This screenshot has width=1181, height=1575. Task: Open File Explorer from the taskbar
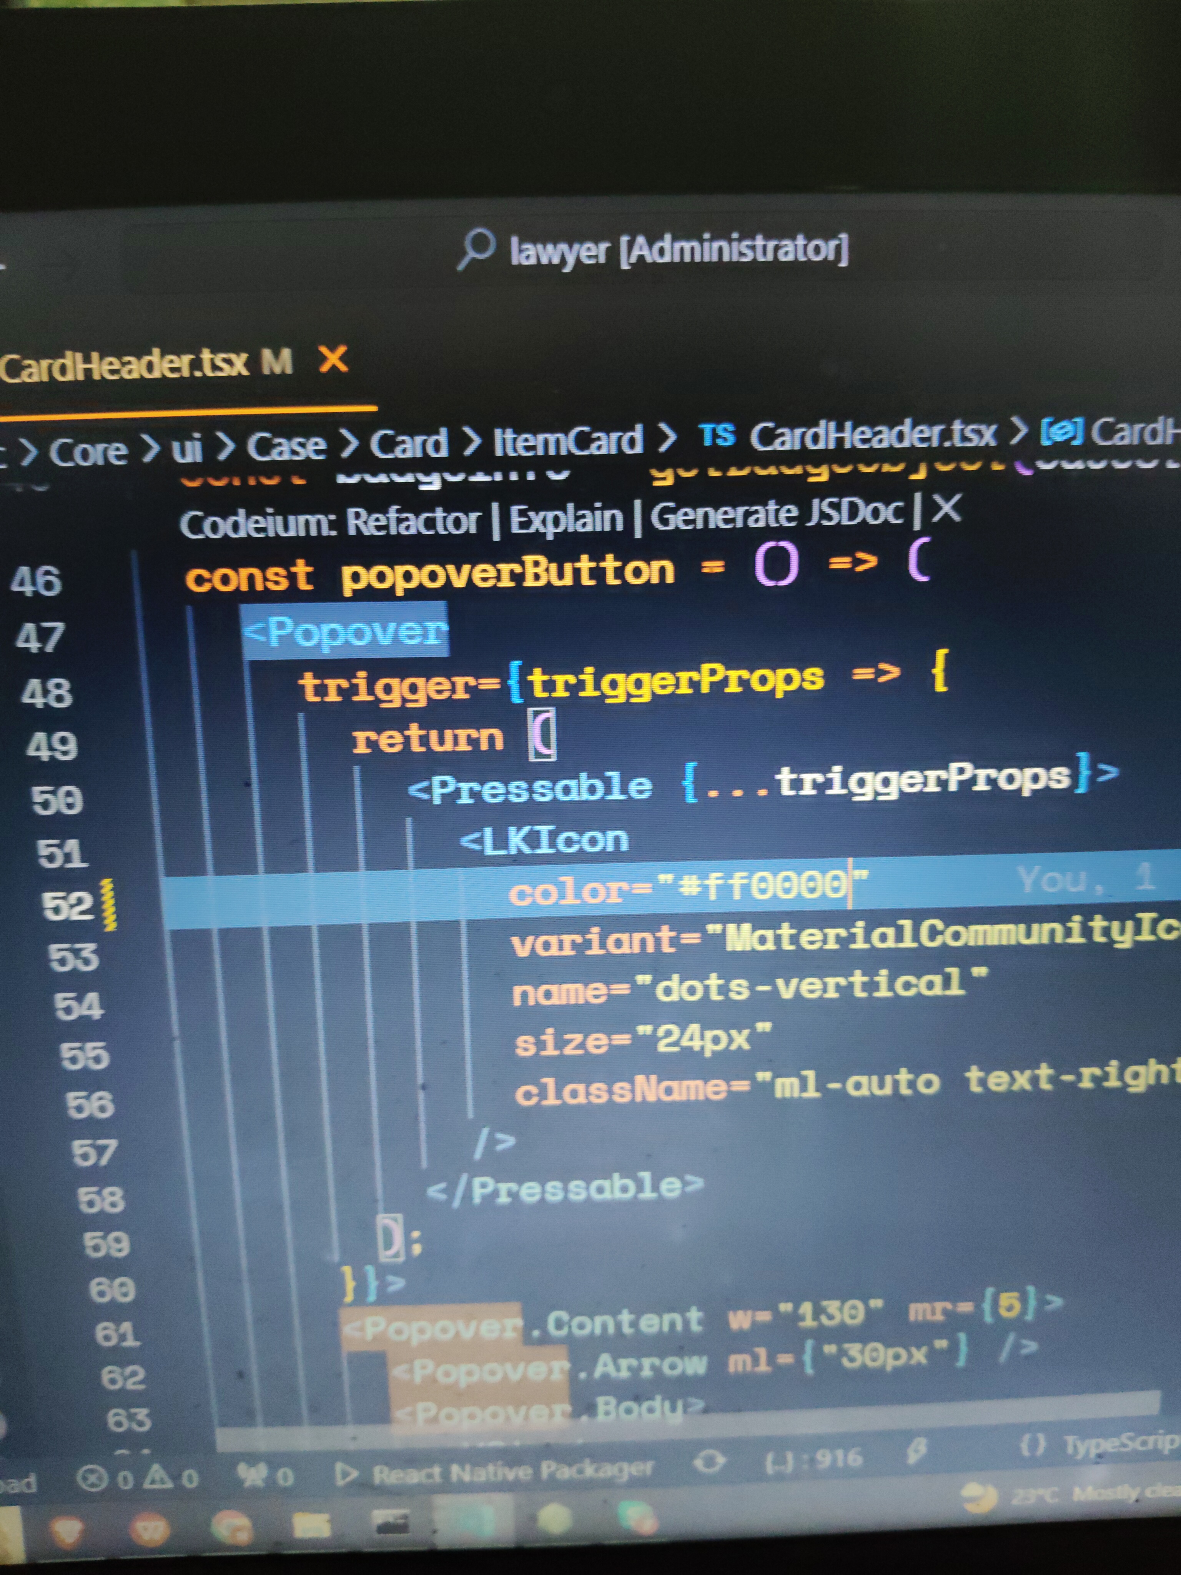tap(311, 1525)
